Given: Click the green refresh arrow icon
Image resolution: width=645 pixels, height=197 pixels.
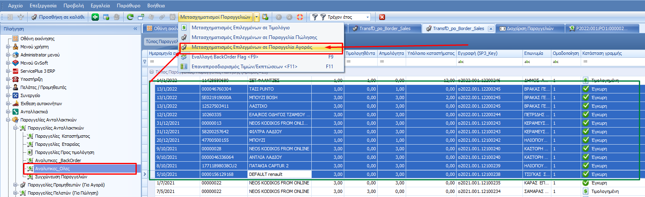Looking at the screenshot, I should [x=130, y=17].
